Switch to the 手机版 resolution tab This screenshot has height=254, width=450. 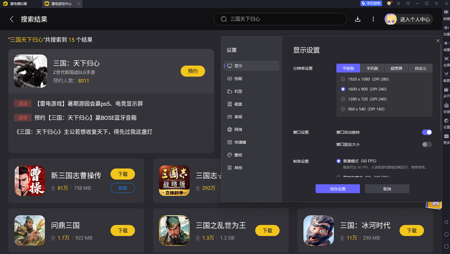(x=372, y=68)
